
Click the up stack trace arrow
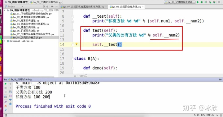[x=11, y=84]
